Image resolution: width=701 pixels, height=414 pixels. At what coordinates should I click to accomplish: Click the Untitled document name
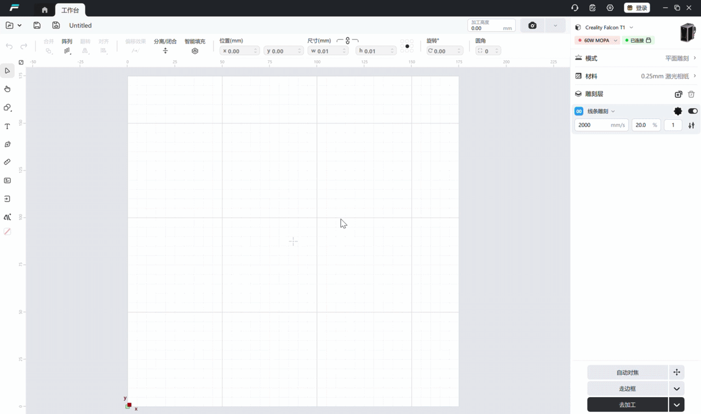pyautogui.click(x=81, y=26)
